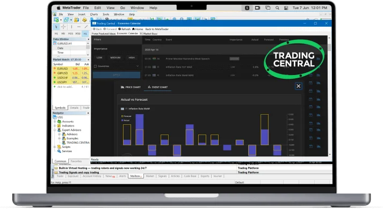Toggle the LOW importance filter
This screenshot has width=383, height=209.
(x=99, y=58)
